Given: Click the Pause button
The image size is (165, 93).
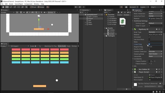Looking at the screenshot, I should coord(80,7).
